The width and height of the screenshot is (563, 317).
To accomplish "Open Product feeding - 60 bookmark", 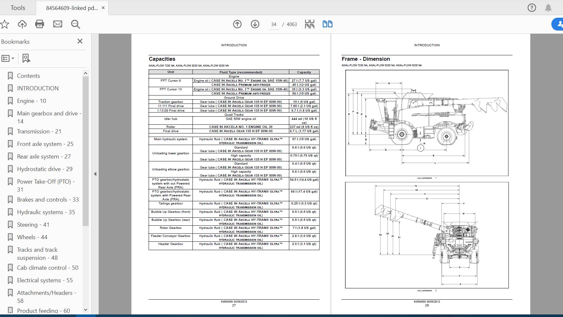I will [44, 311].
